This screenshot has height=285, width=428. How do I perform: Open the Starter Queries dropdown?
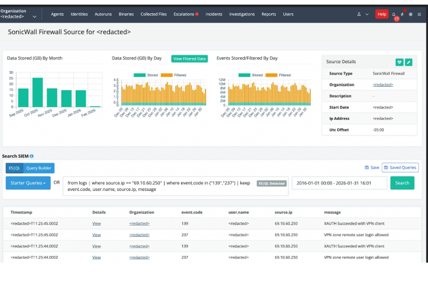point(27,182)
